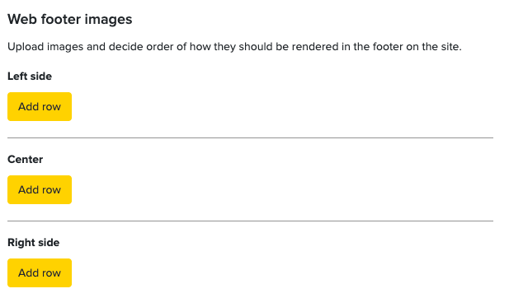
Task: Activate the last yellow Add row button
Action: pyautogui.click(x=40, y=272)
